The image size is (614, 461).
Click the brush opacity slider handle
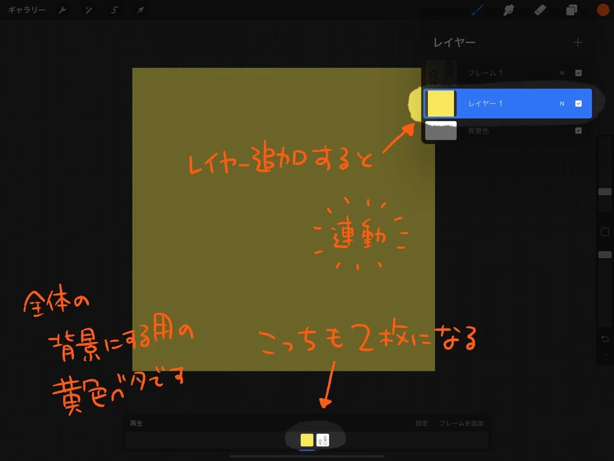605,255
